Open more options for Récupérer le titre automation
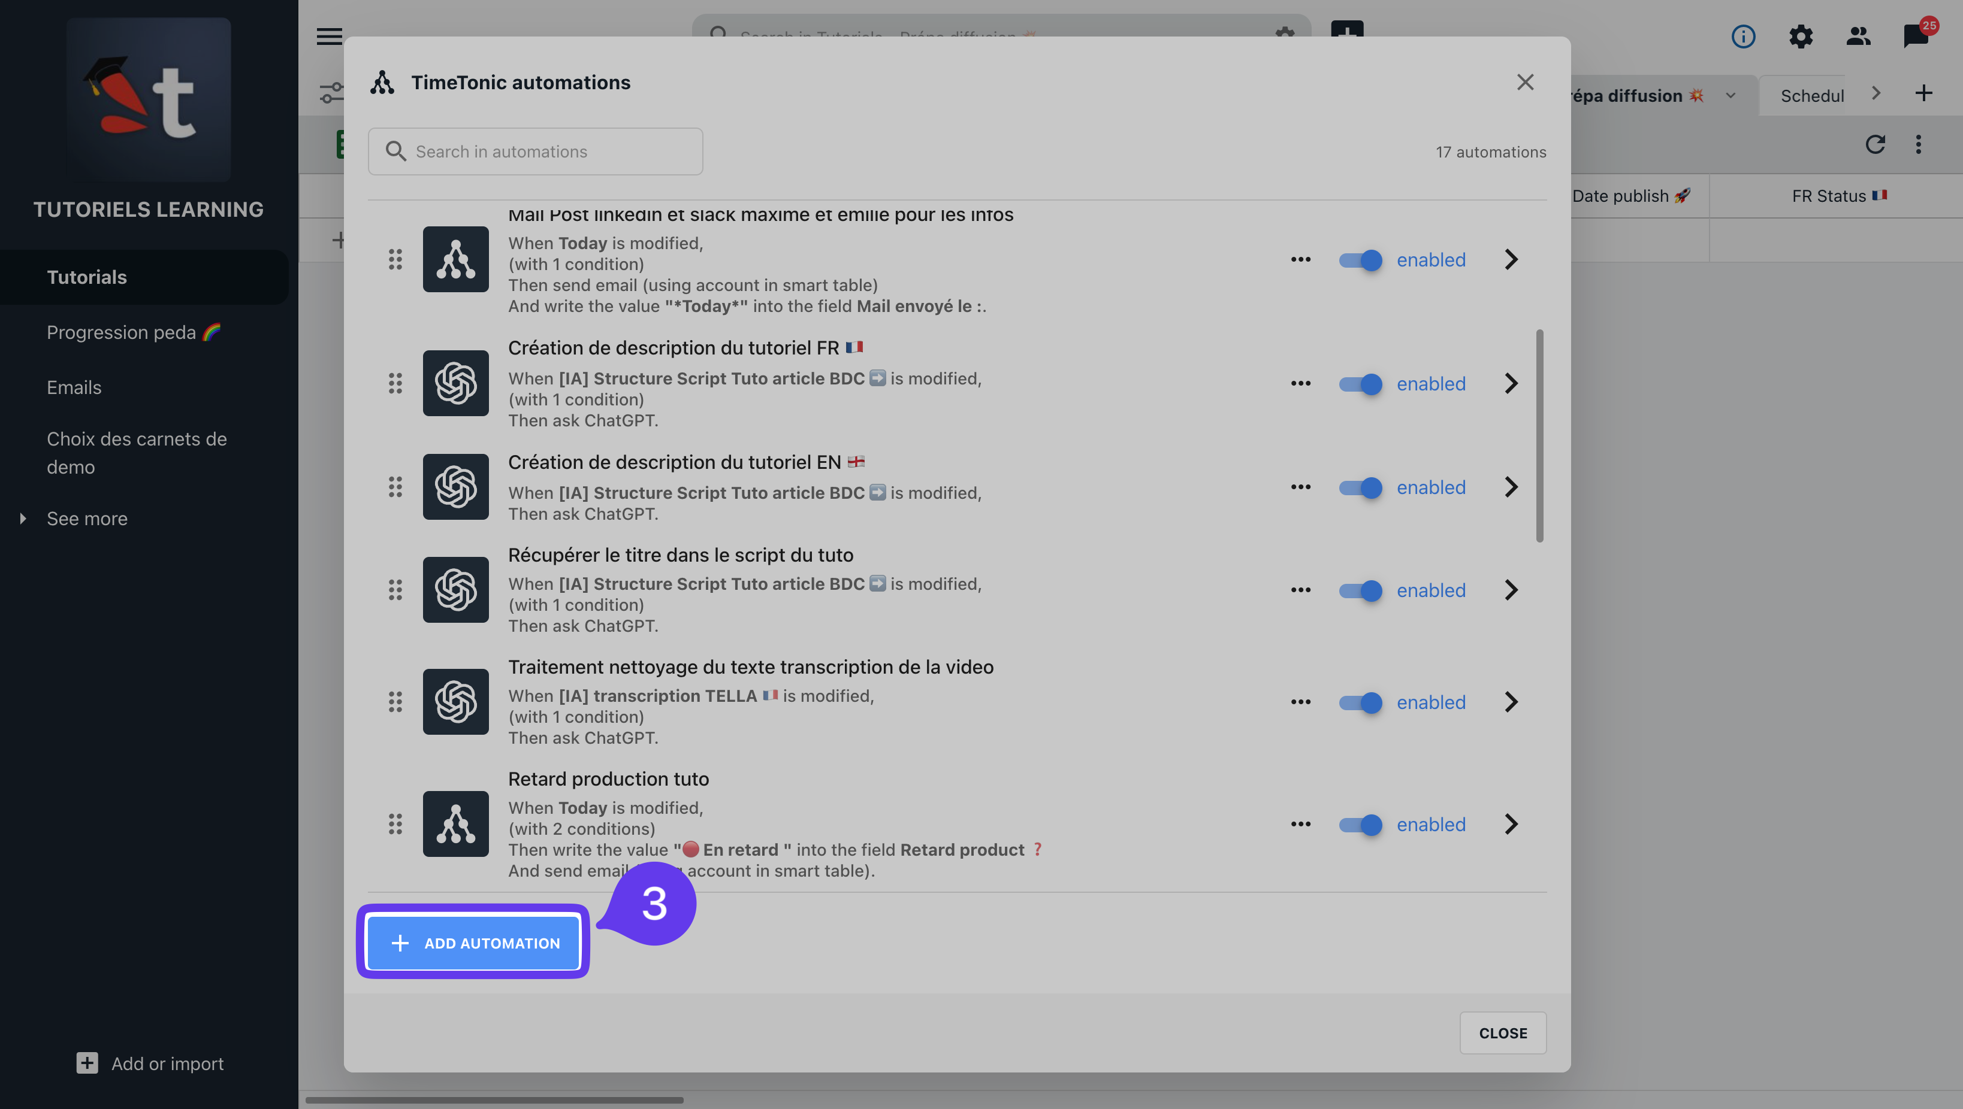 pos(1301,590)
